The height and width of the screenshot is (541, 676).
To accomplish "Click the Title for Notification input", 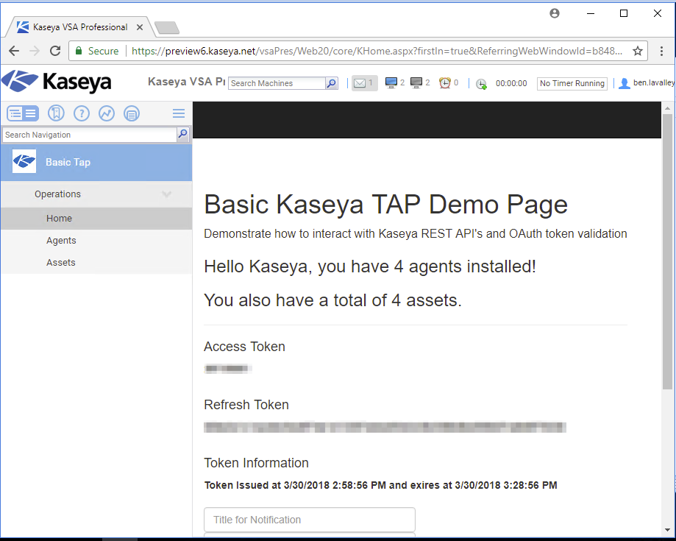I will (310, 520).
